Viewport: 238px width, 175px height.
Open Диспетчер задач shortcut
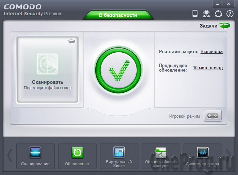203,156
